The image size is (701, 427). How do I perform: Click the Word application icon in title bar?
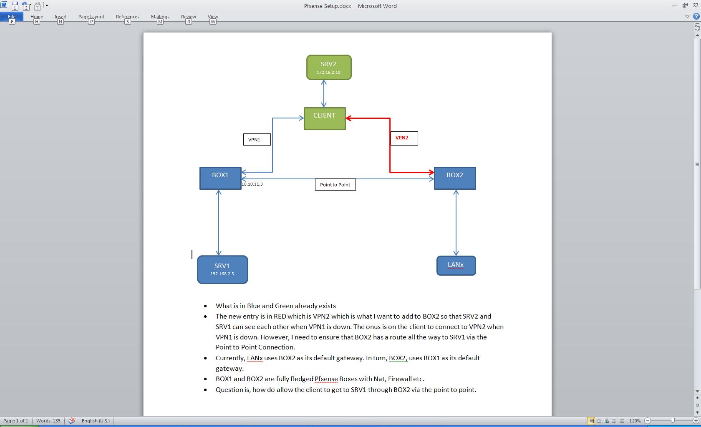[4, 5]
